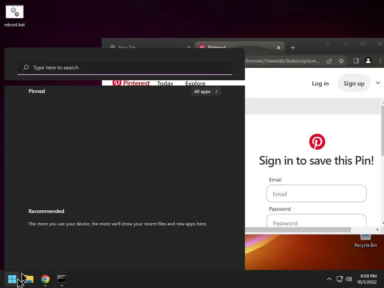The image size is (384, 288).
Task: Maximize the Chrome window
Action: point(363,43)
